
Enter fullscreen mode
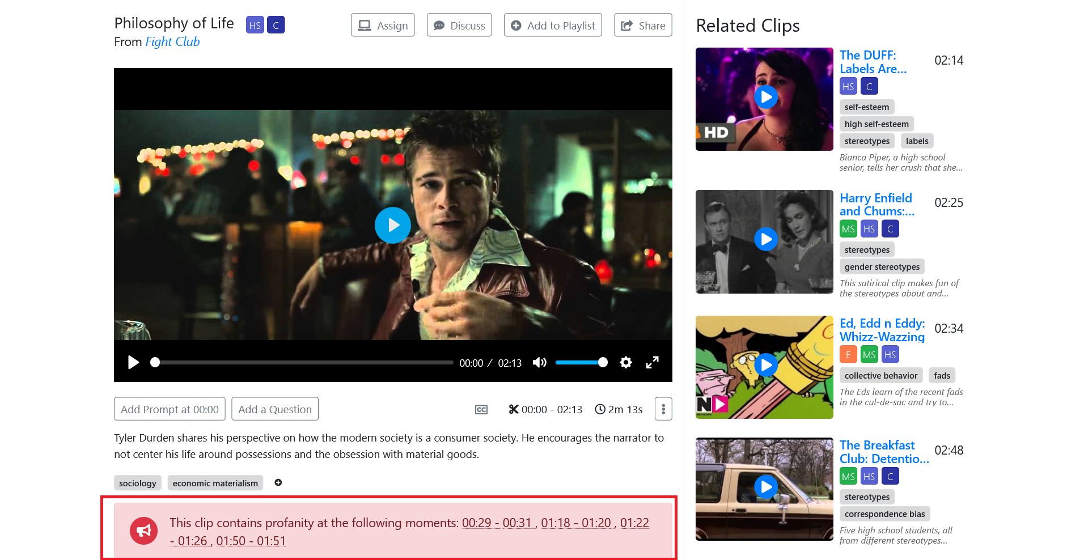click(653, 362)
